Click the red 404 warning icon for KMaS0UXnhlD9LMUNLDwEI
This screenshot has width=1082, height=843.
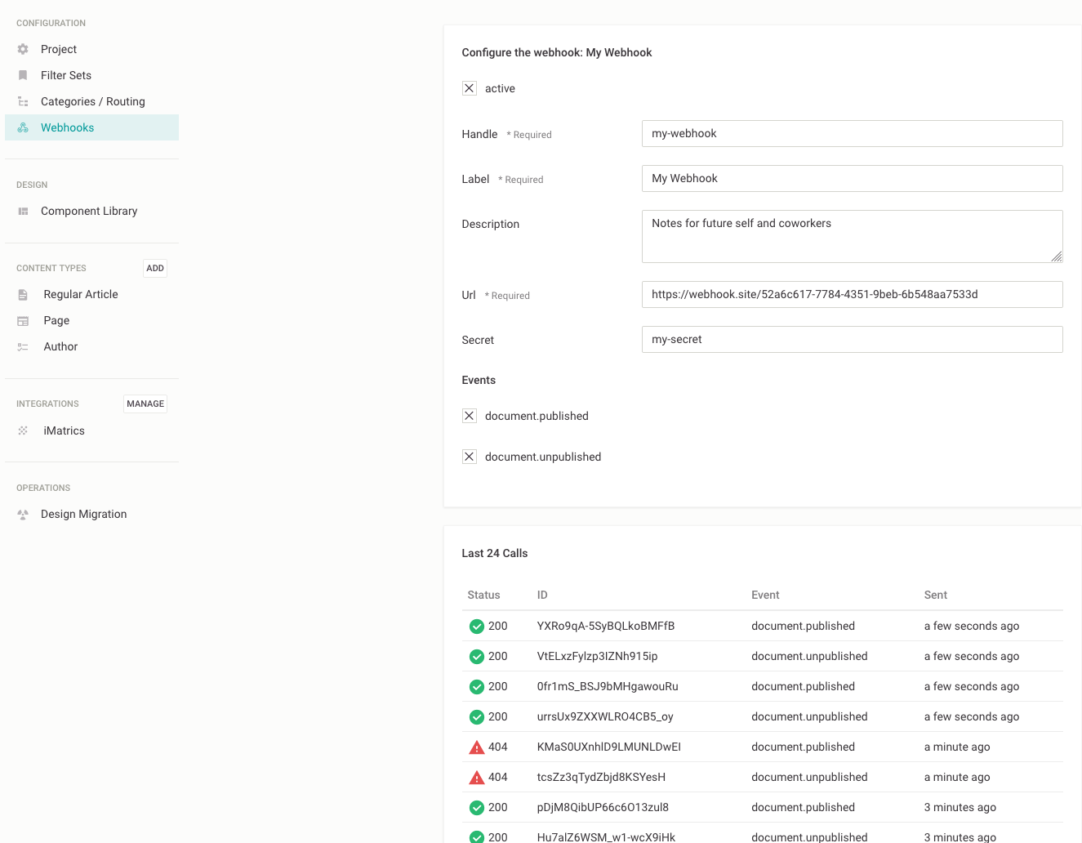(477, 747)
